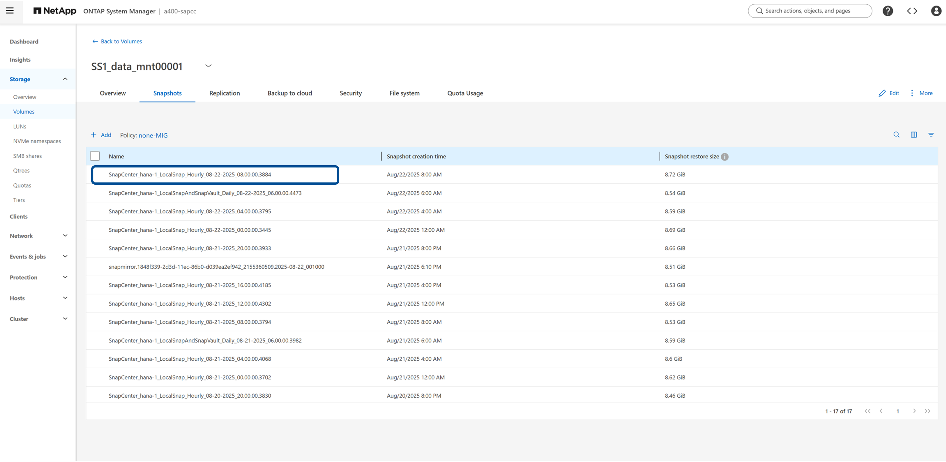Expand the Protection sidebar section

pyautogui.click(x=65, y=277)
